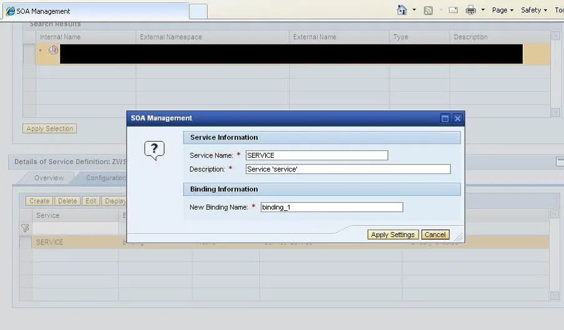Click the Home icon in browser toolbar
Viewport: 564px width, 330px height.
click(x=402, y=10)
